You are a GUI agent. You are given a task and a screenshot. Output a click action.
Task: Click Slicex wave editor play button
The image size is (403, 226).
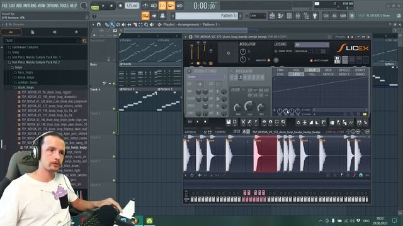[x=197, y=122]
